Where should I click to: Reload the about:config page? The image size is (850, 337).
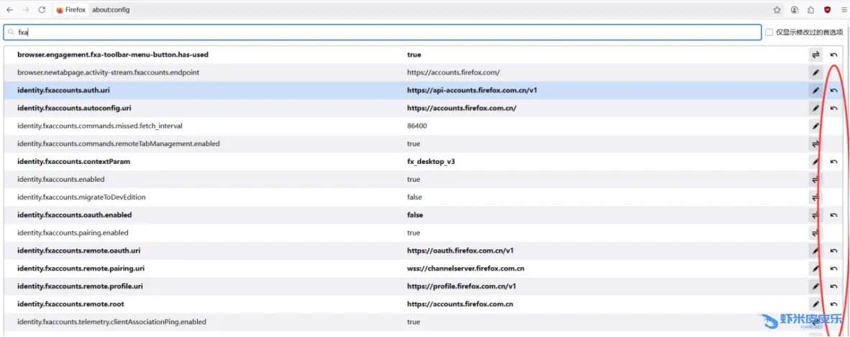click(42, 10)
